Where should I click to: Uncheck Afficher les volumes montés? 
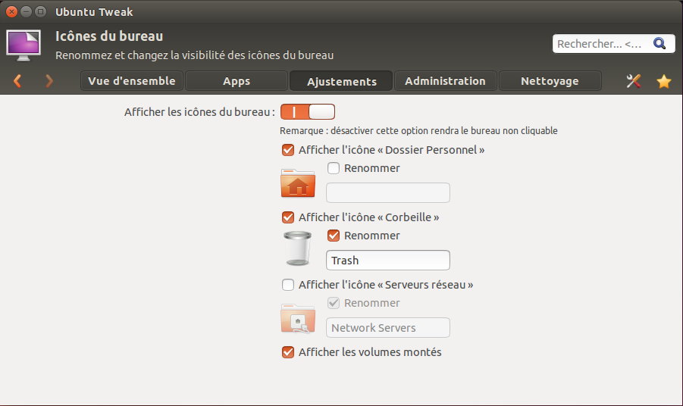[288, 352]
